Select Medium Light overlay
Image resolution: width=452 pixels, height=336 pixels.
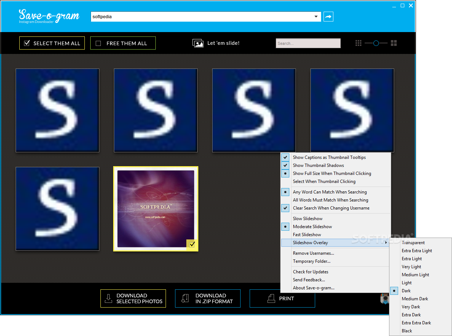click(420, 275)
